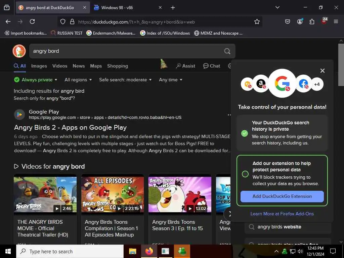Open the Endermanch/Malware bookmark
This screenshot has width=344, height=258.
[x=111, y=33]
